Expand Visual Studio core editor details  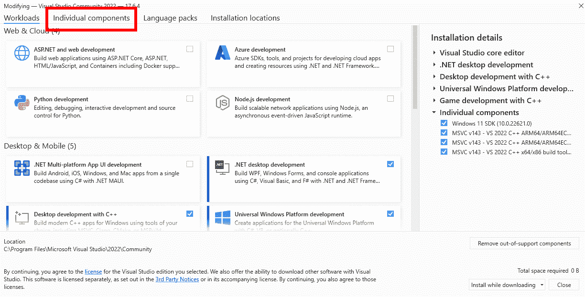(434, 53)
